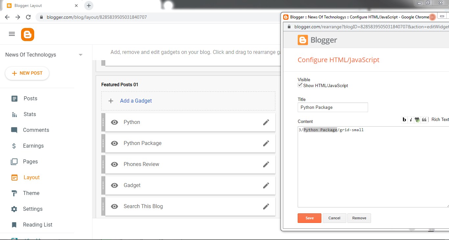The height and width of the screenshot is (240, 449).
Task: Grab the drag handle of Python gadget
Action: click(x=103, y=122)
